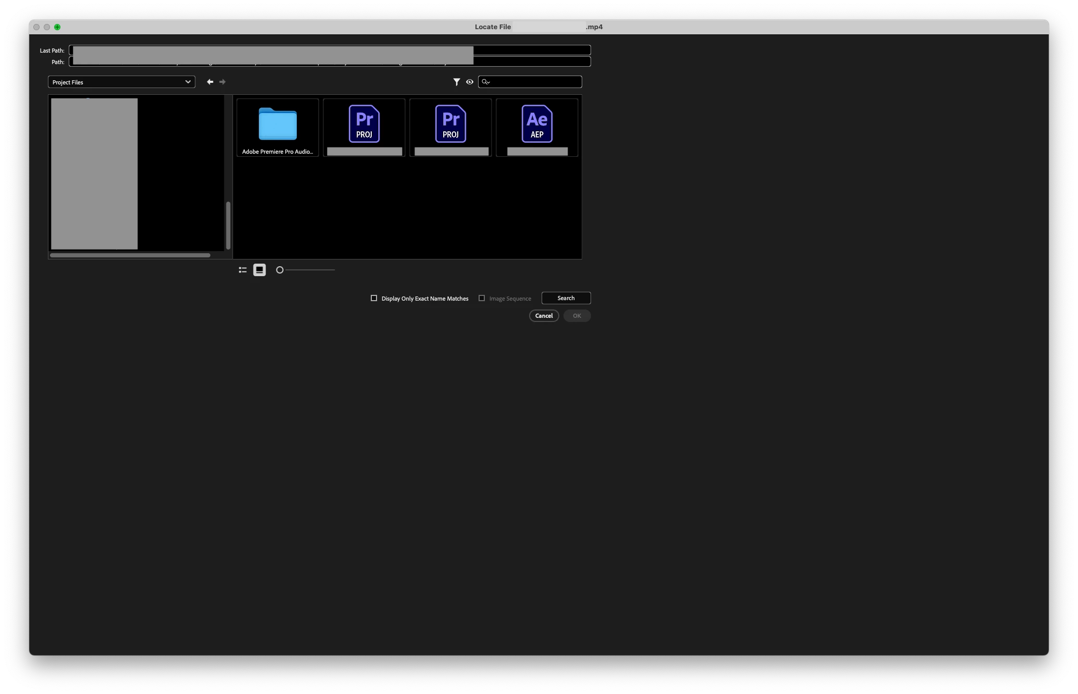Click the file type filter funnel icon

tap(456, 82)
